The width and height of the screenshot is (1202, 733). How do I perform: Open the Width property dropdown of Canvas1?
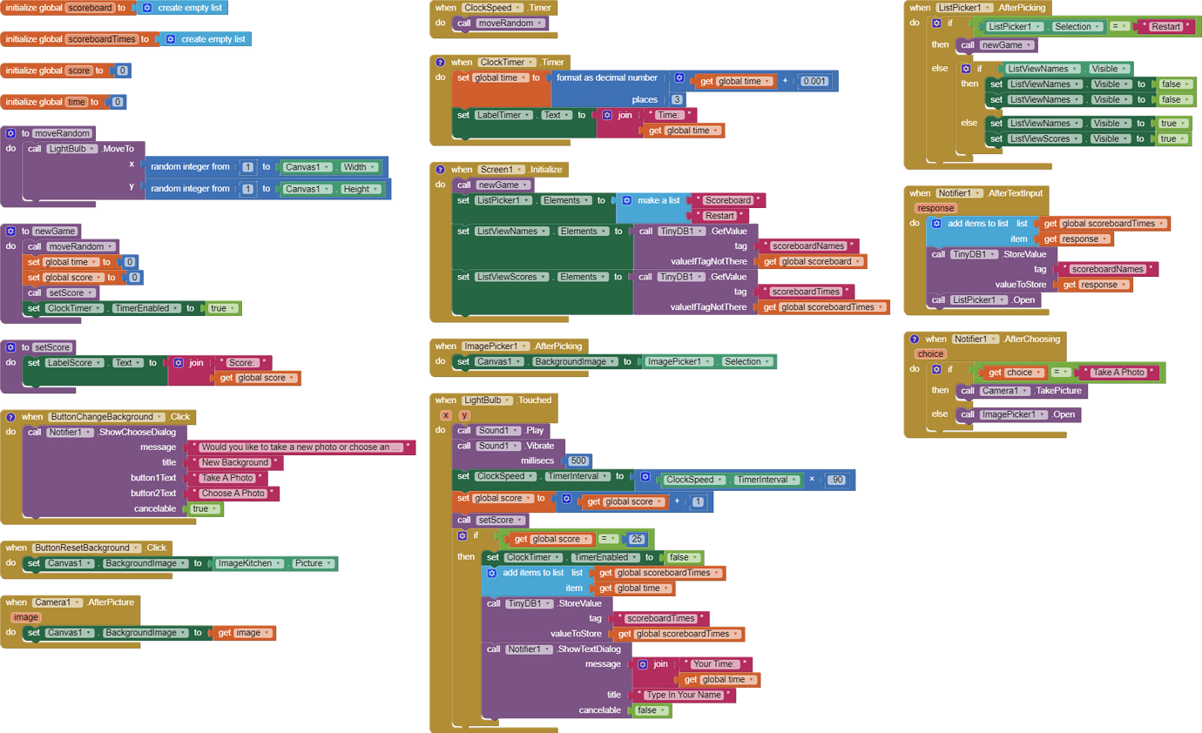click(359, 167)
